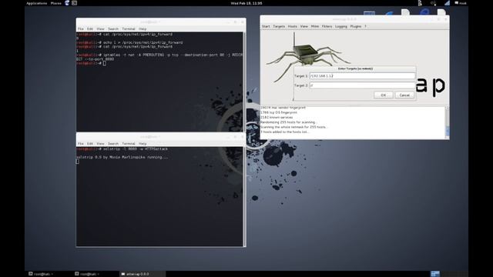Open File menu in sslstrip terminal
Screen dimensions: 493x277
point(81,144)
